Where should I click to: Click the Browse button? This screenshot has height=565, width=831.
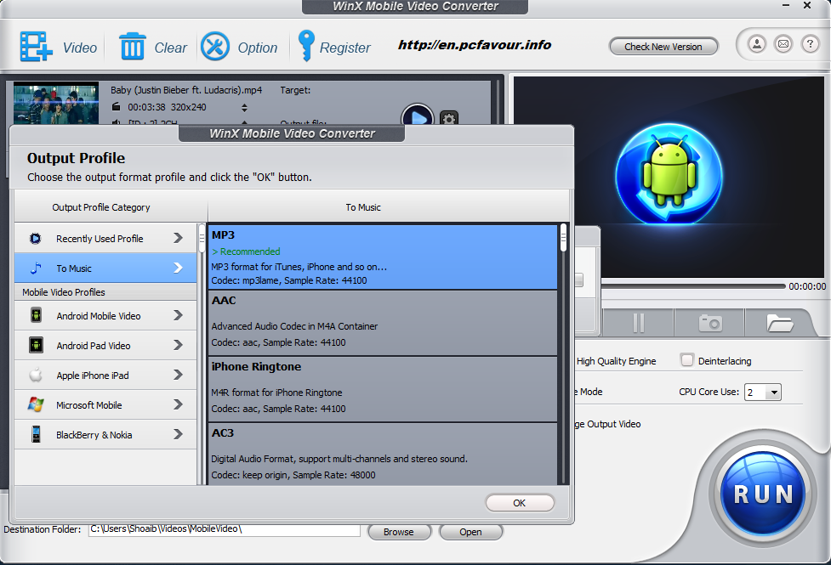click(x=399, y=532)
